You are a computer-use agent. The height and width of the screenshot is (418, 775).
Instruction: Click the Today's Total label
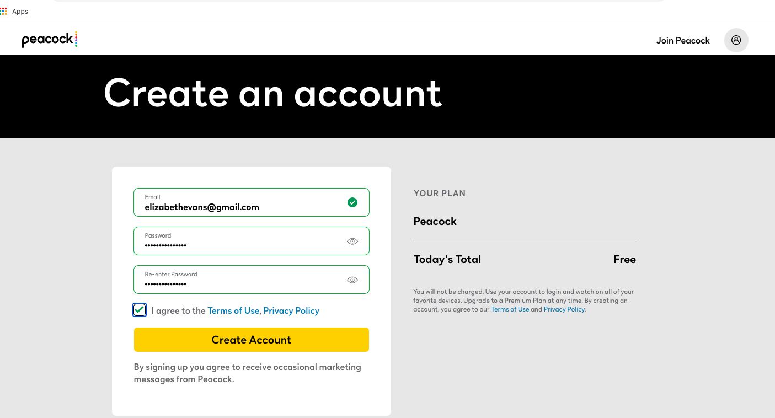click(447, 259)
